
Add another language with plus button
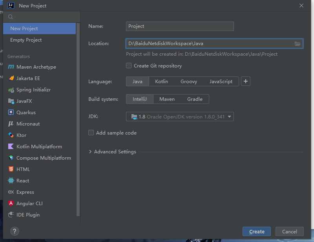246,82
